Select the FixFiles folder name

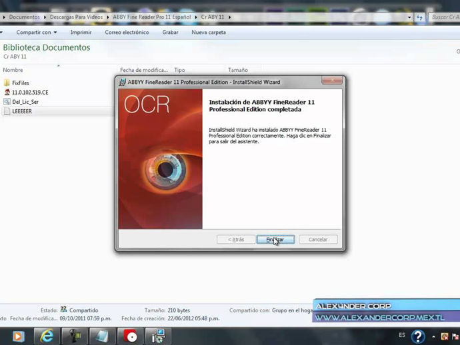tap(21, 83)
